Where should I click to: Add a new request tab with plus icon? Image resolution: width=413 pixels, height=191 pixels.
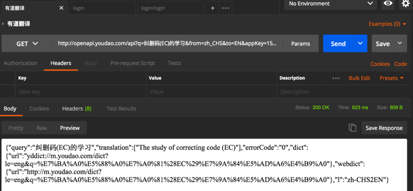tap(213, 8)
